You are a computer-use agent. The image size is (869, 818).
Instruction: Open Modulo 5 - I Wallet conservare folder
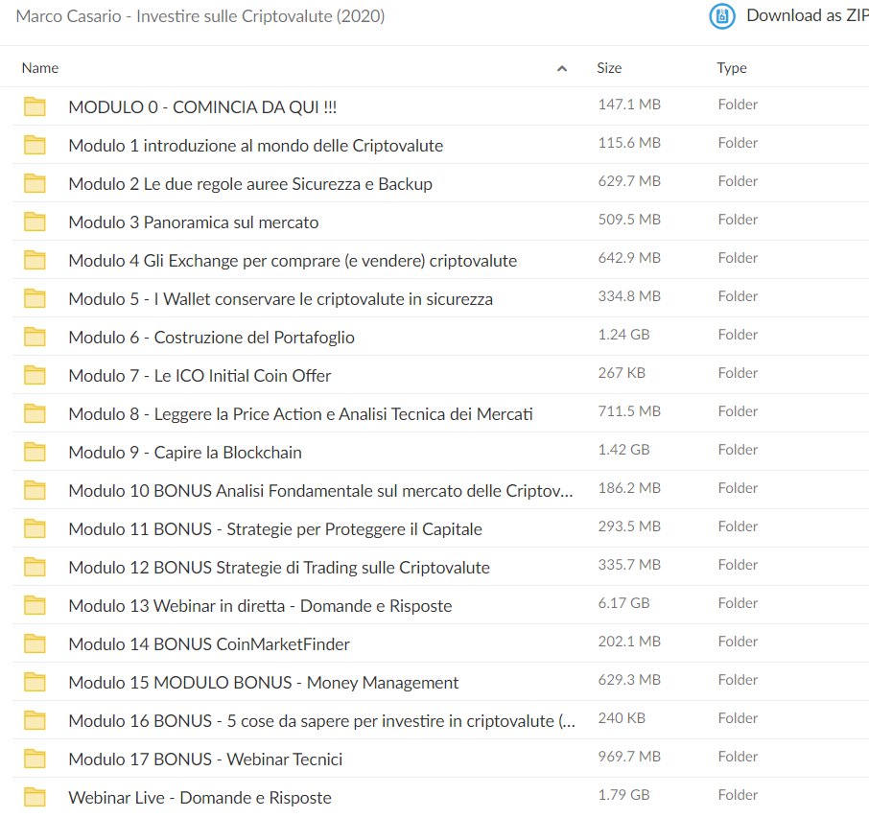click(280, 298)
